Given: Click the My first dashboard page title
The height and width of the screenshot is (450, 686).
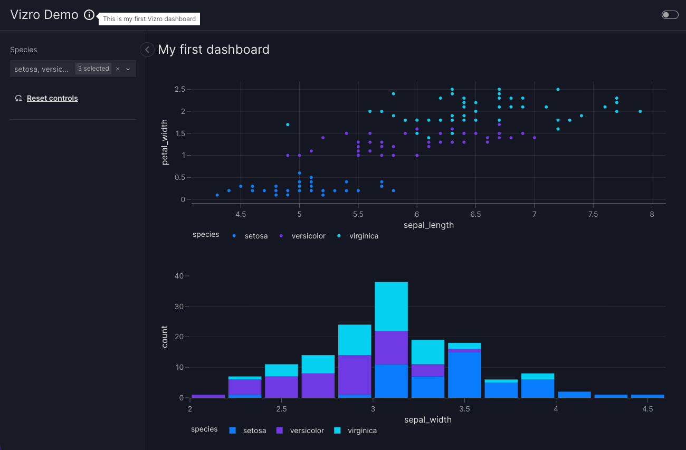Looking at the screenshot, I should point(214,50).
